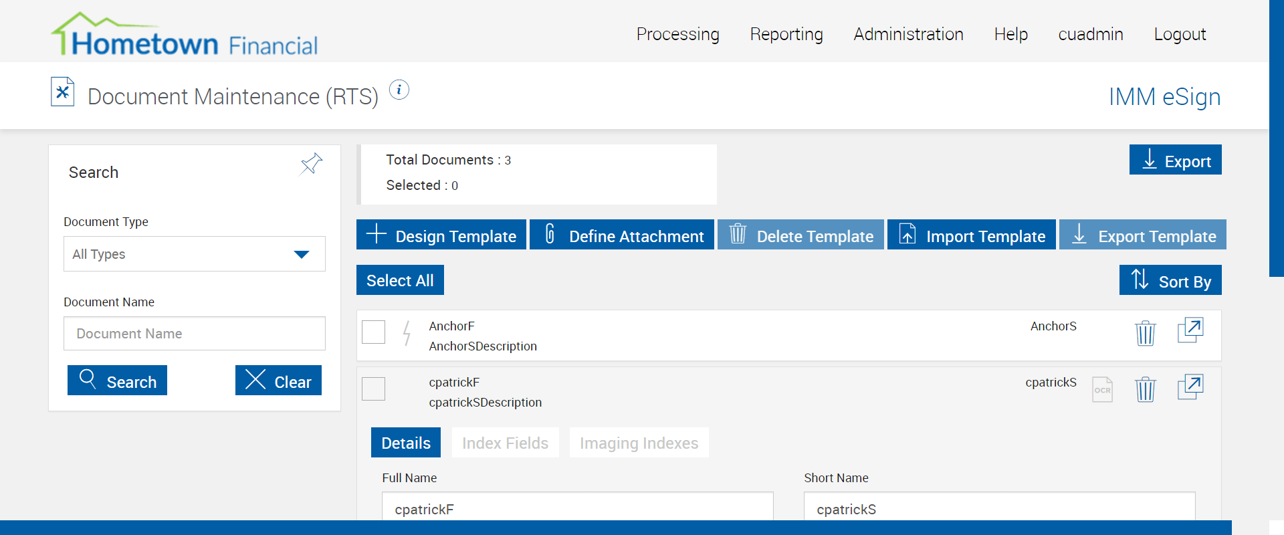1284x535 pixels.
Task: Open the Sort By options
Action: (1170, 280)
